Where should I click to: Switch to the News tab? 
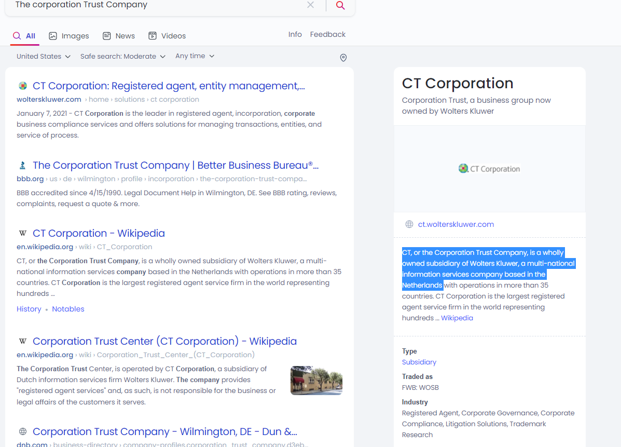click(x=119, y=36)
